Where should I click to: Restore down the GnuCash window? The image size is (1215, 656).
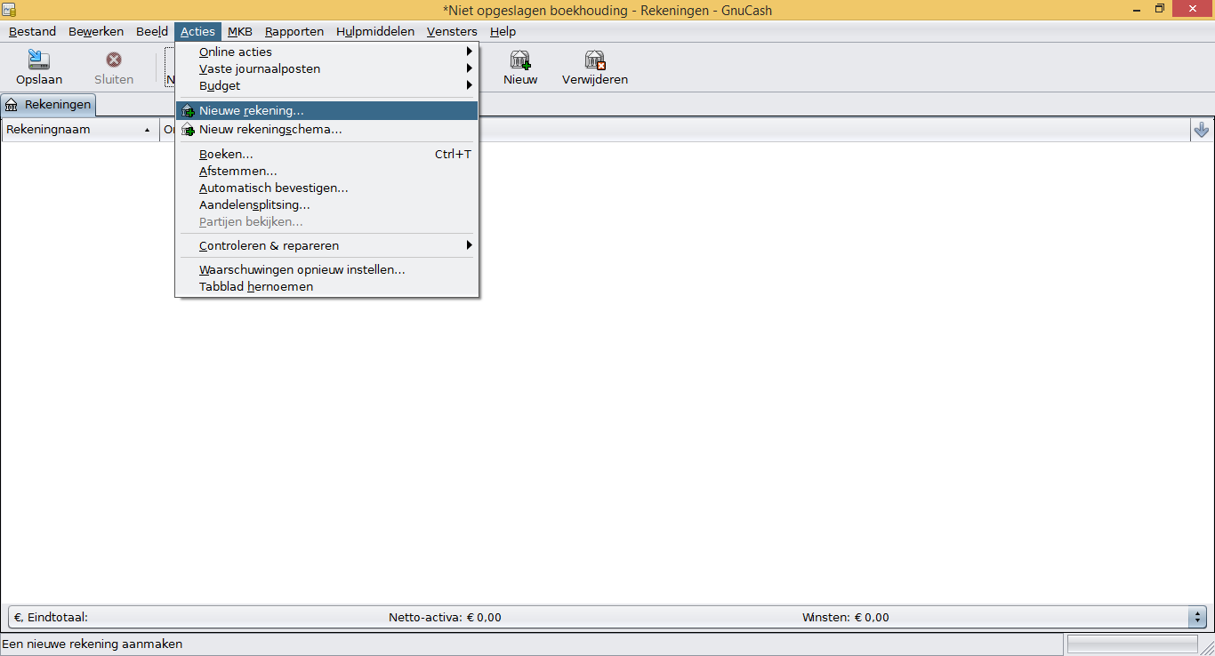(x=1160, y=9)
